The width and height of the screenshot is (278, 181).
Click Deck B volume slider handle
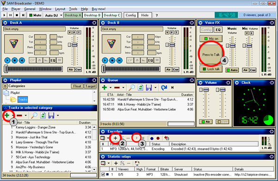click(x=172, y=45)
